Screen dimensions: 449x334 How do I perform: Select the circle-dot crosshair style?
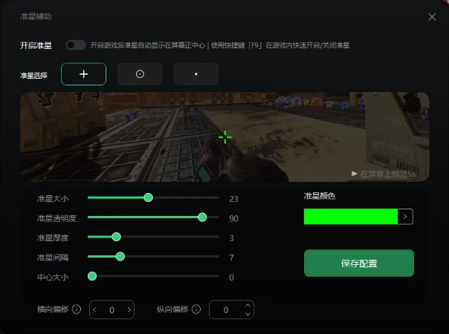click(140, 74)
